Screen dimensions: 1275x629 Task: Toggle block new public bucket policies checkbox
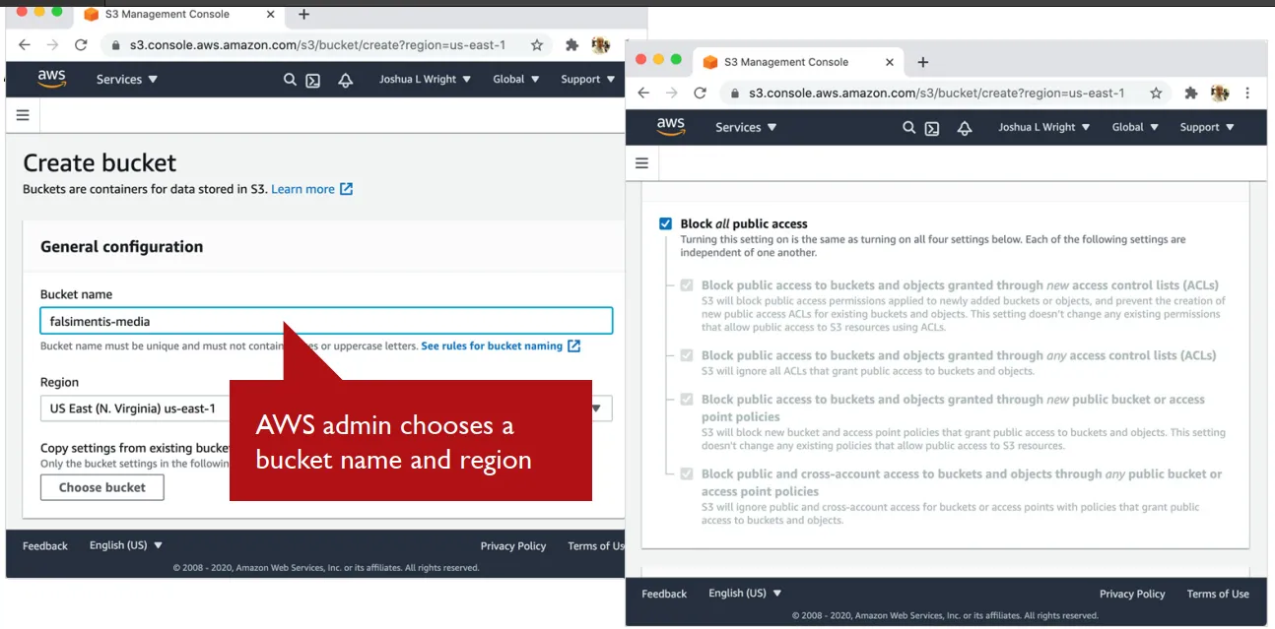click(x=687, y=400)
